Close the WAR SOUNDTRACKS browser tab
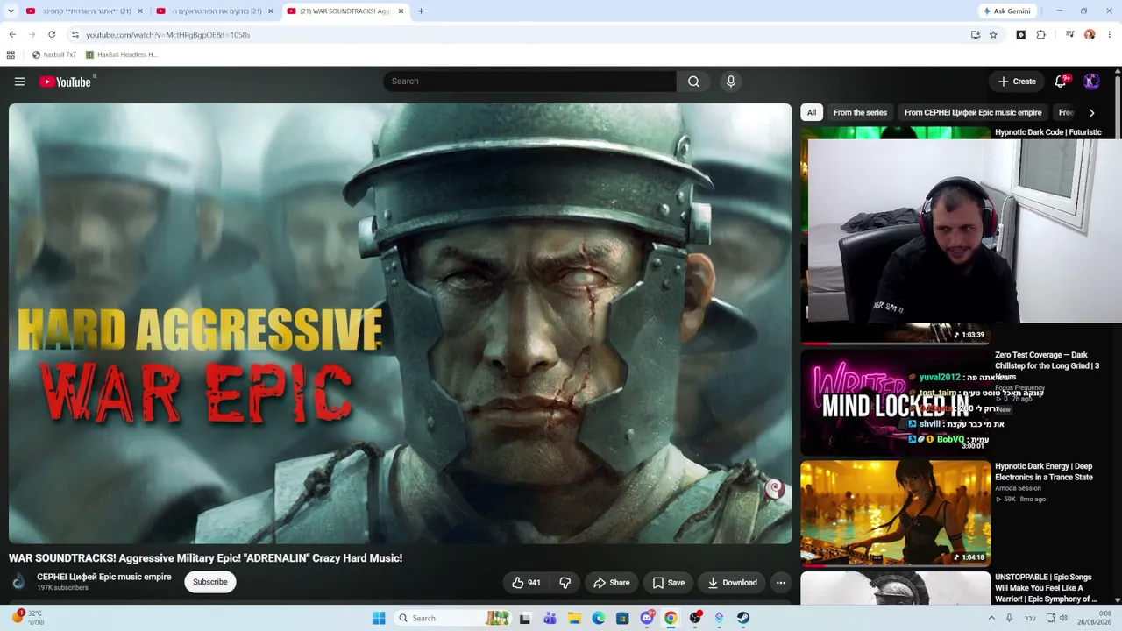The image size is (1122, 631). [401, 11]
